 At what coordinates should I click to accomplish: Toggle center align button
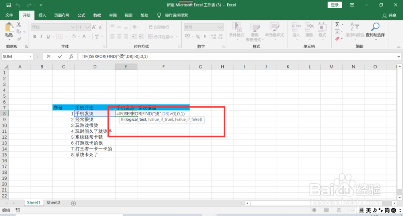pyautogui.click(x=119, y=37)
